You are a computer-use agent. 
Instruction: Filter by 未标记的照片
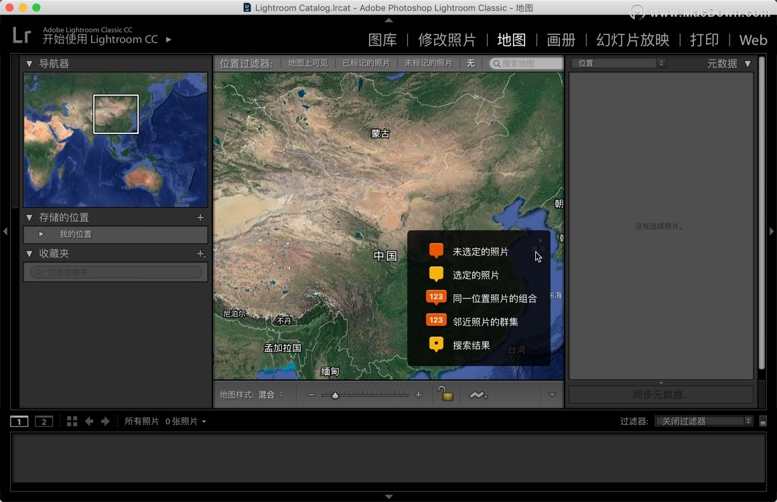[428, 64]
